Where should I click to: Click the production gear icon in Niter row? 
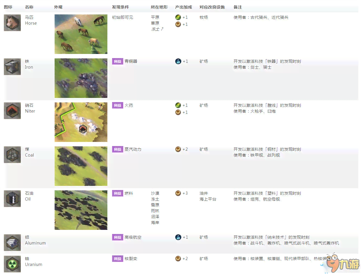(x=178, y=112)
